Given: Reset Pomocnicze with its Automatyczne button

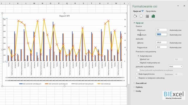Looking at the screenshot, I should [x=175, y=48].
